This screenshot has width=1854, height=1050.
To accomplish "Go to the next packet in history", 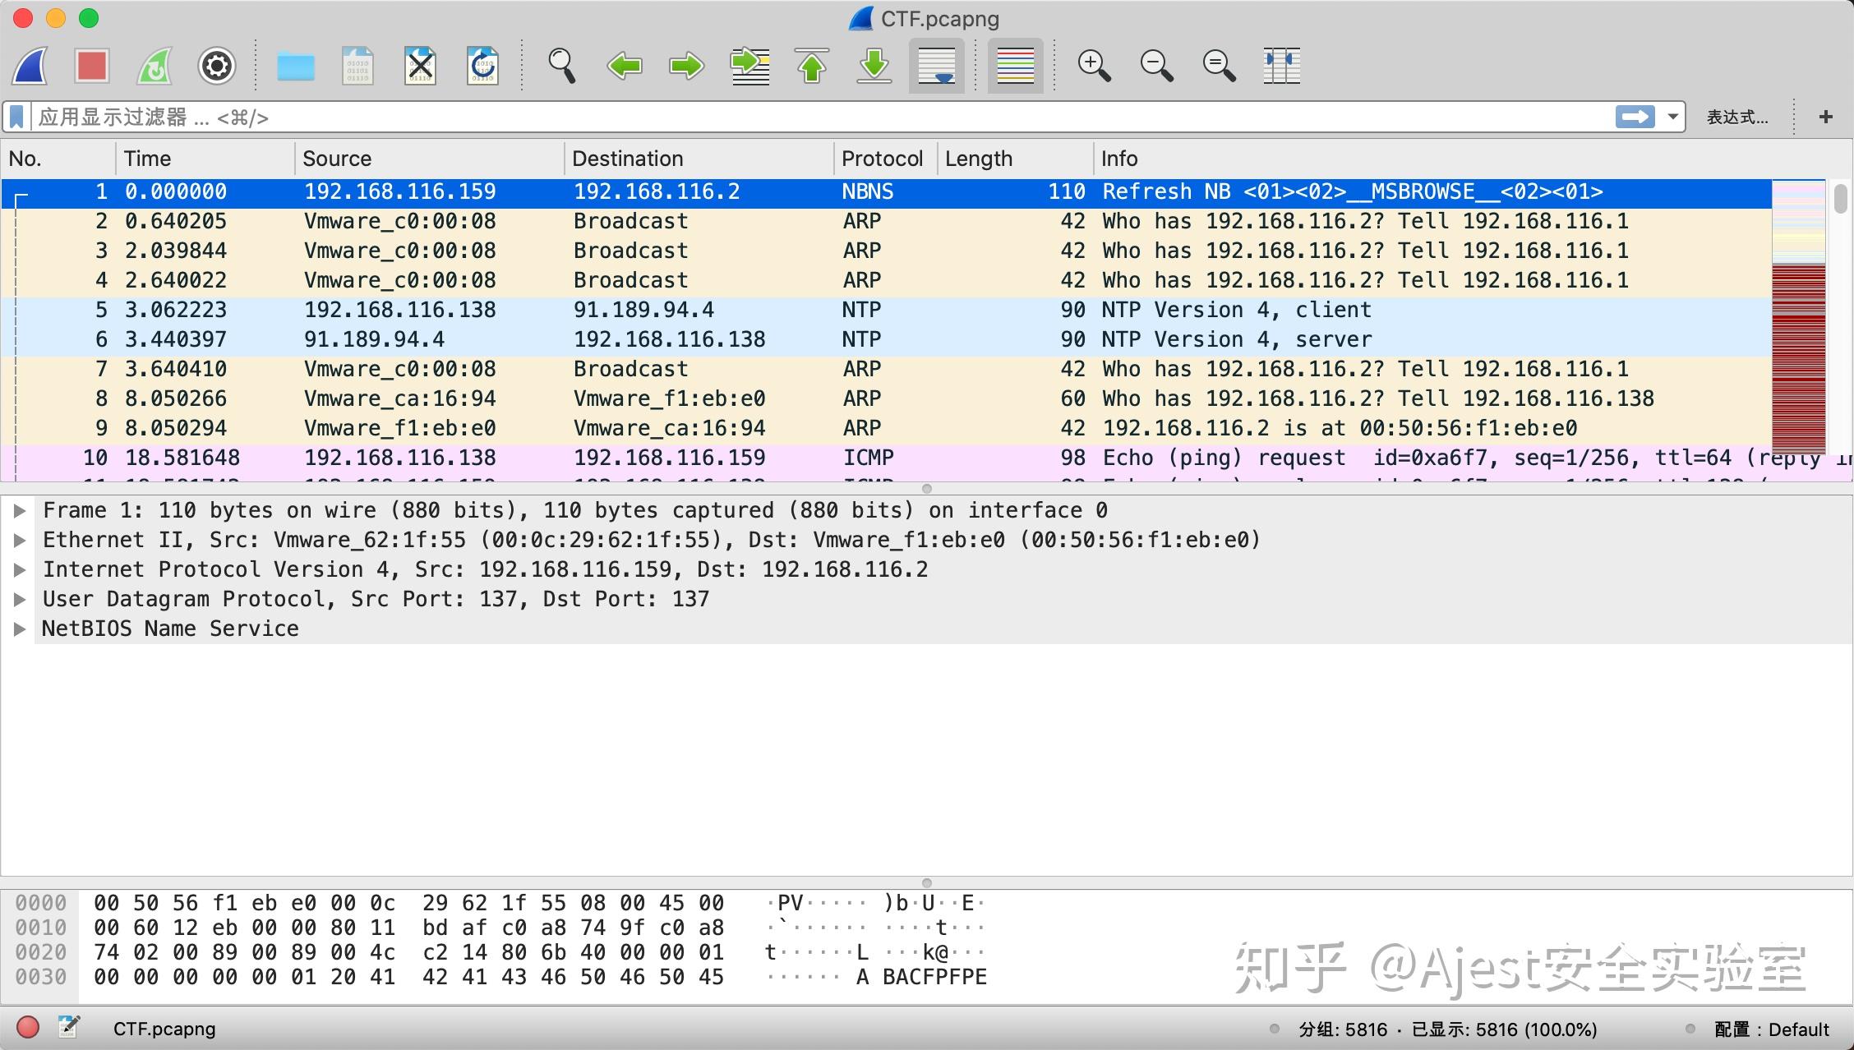I will (687, 66).
